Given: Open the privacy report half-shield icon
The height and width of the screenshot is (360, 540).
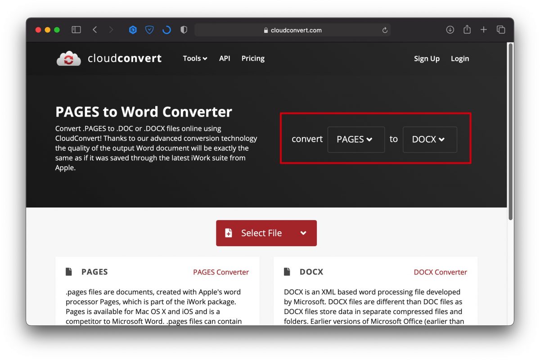Looking at the screenshot, I should (184, 30).
